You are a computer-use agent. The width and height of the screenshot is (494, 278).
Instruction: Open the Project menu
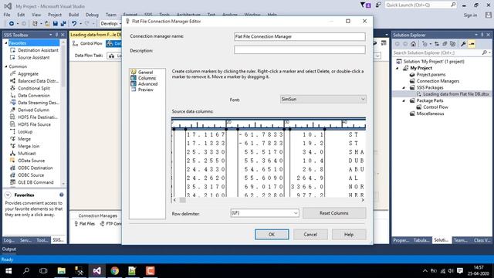[x=55, y=15]
